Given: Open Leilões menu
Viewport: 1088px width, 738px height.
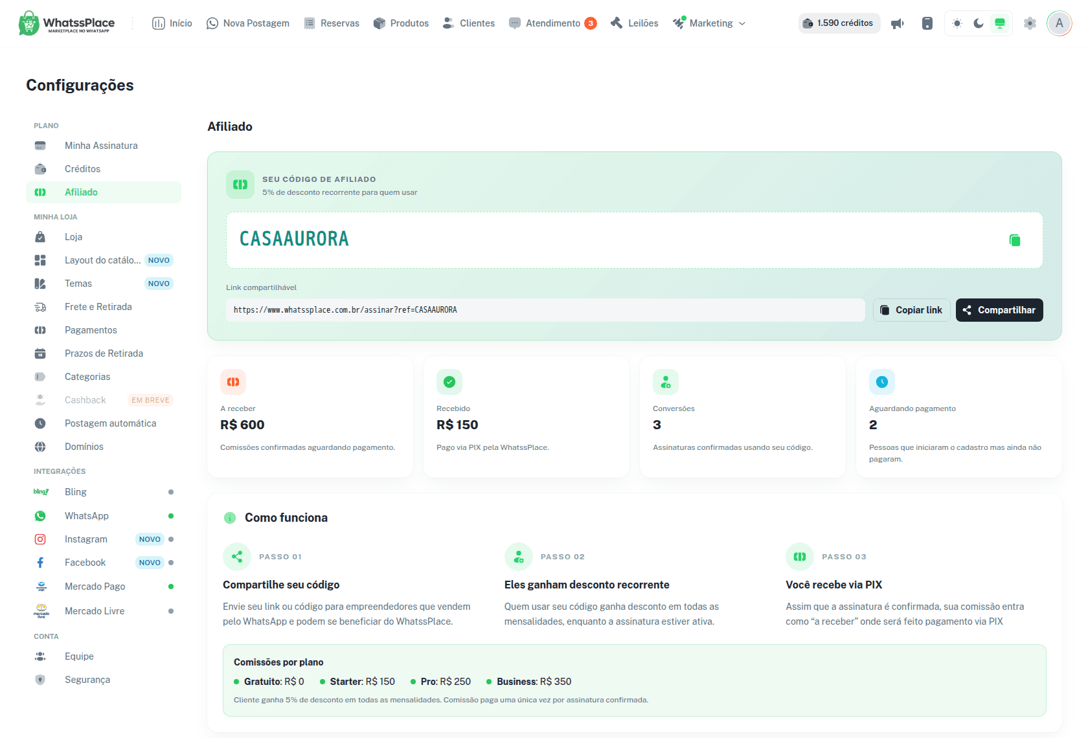Looking at the screenshot, I should coord(635,23).
